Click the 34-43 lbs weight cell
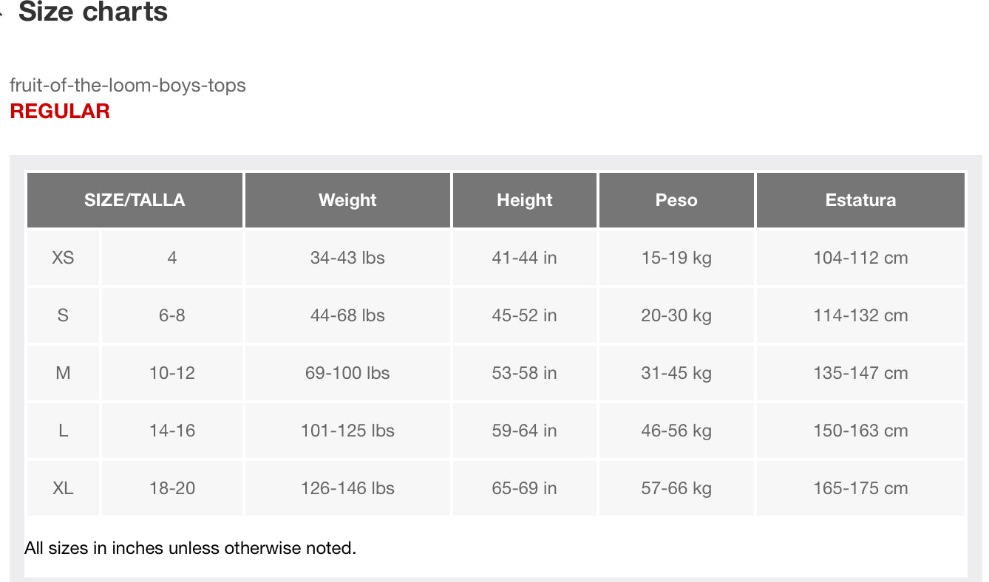Viewport: 989px width, 582px height. [x=347, y=258]
